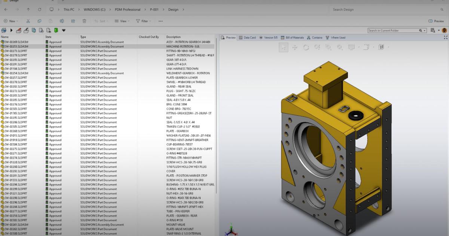Open the search box dropdown arrow
The width and height of the screenshot is (449, 236).
click(425, 30)
